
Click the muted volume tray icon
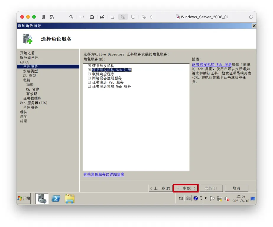click(227, 199)
